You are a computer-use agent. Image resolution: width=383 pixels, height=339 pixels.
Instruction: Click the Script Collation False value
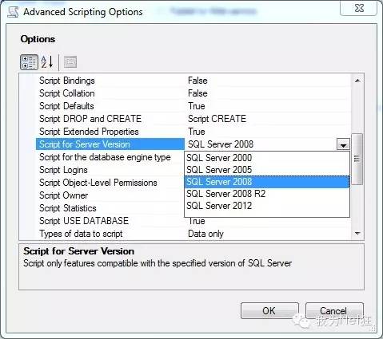tap(197, 93)
